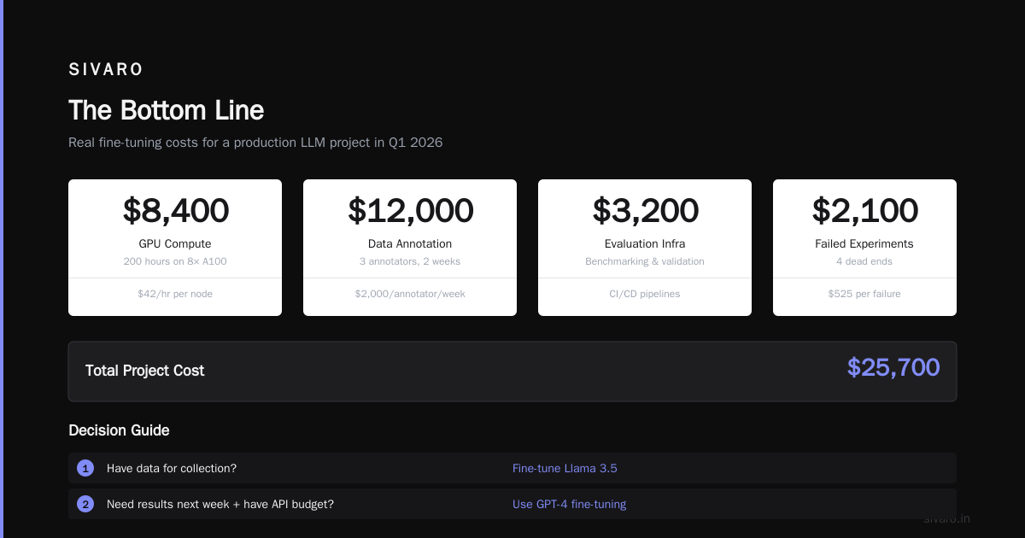Click the SIVARO logo text

point(106,70)
